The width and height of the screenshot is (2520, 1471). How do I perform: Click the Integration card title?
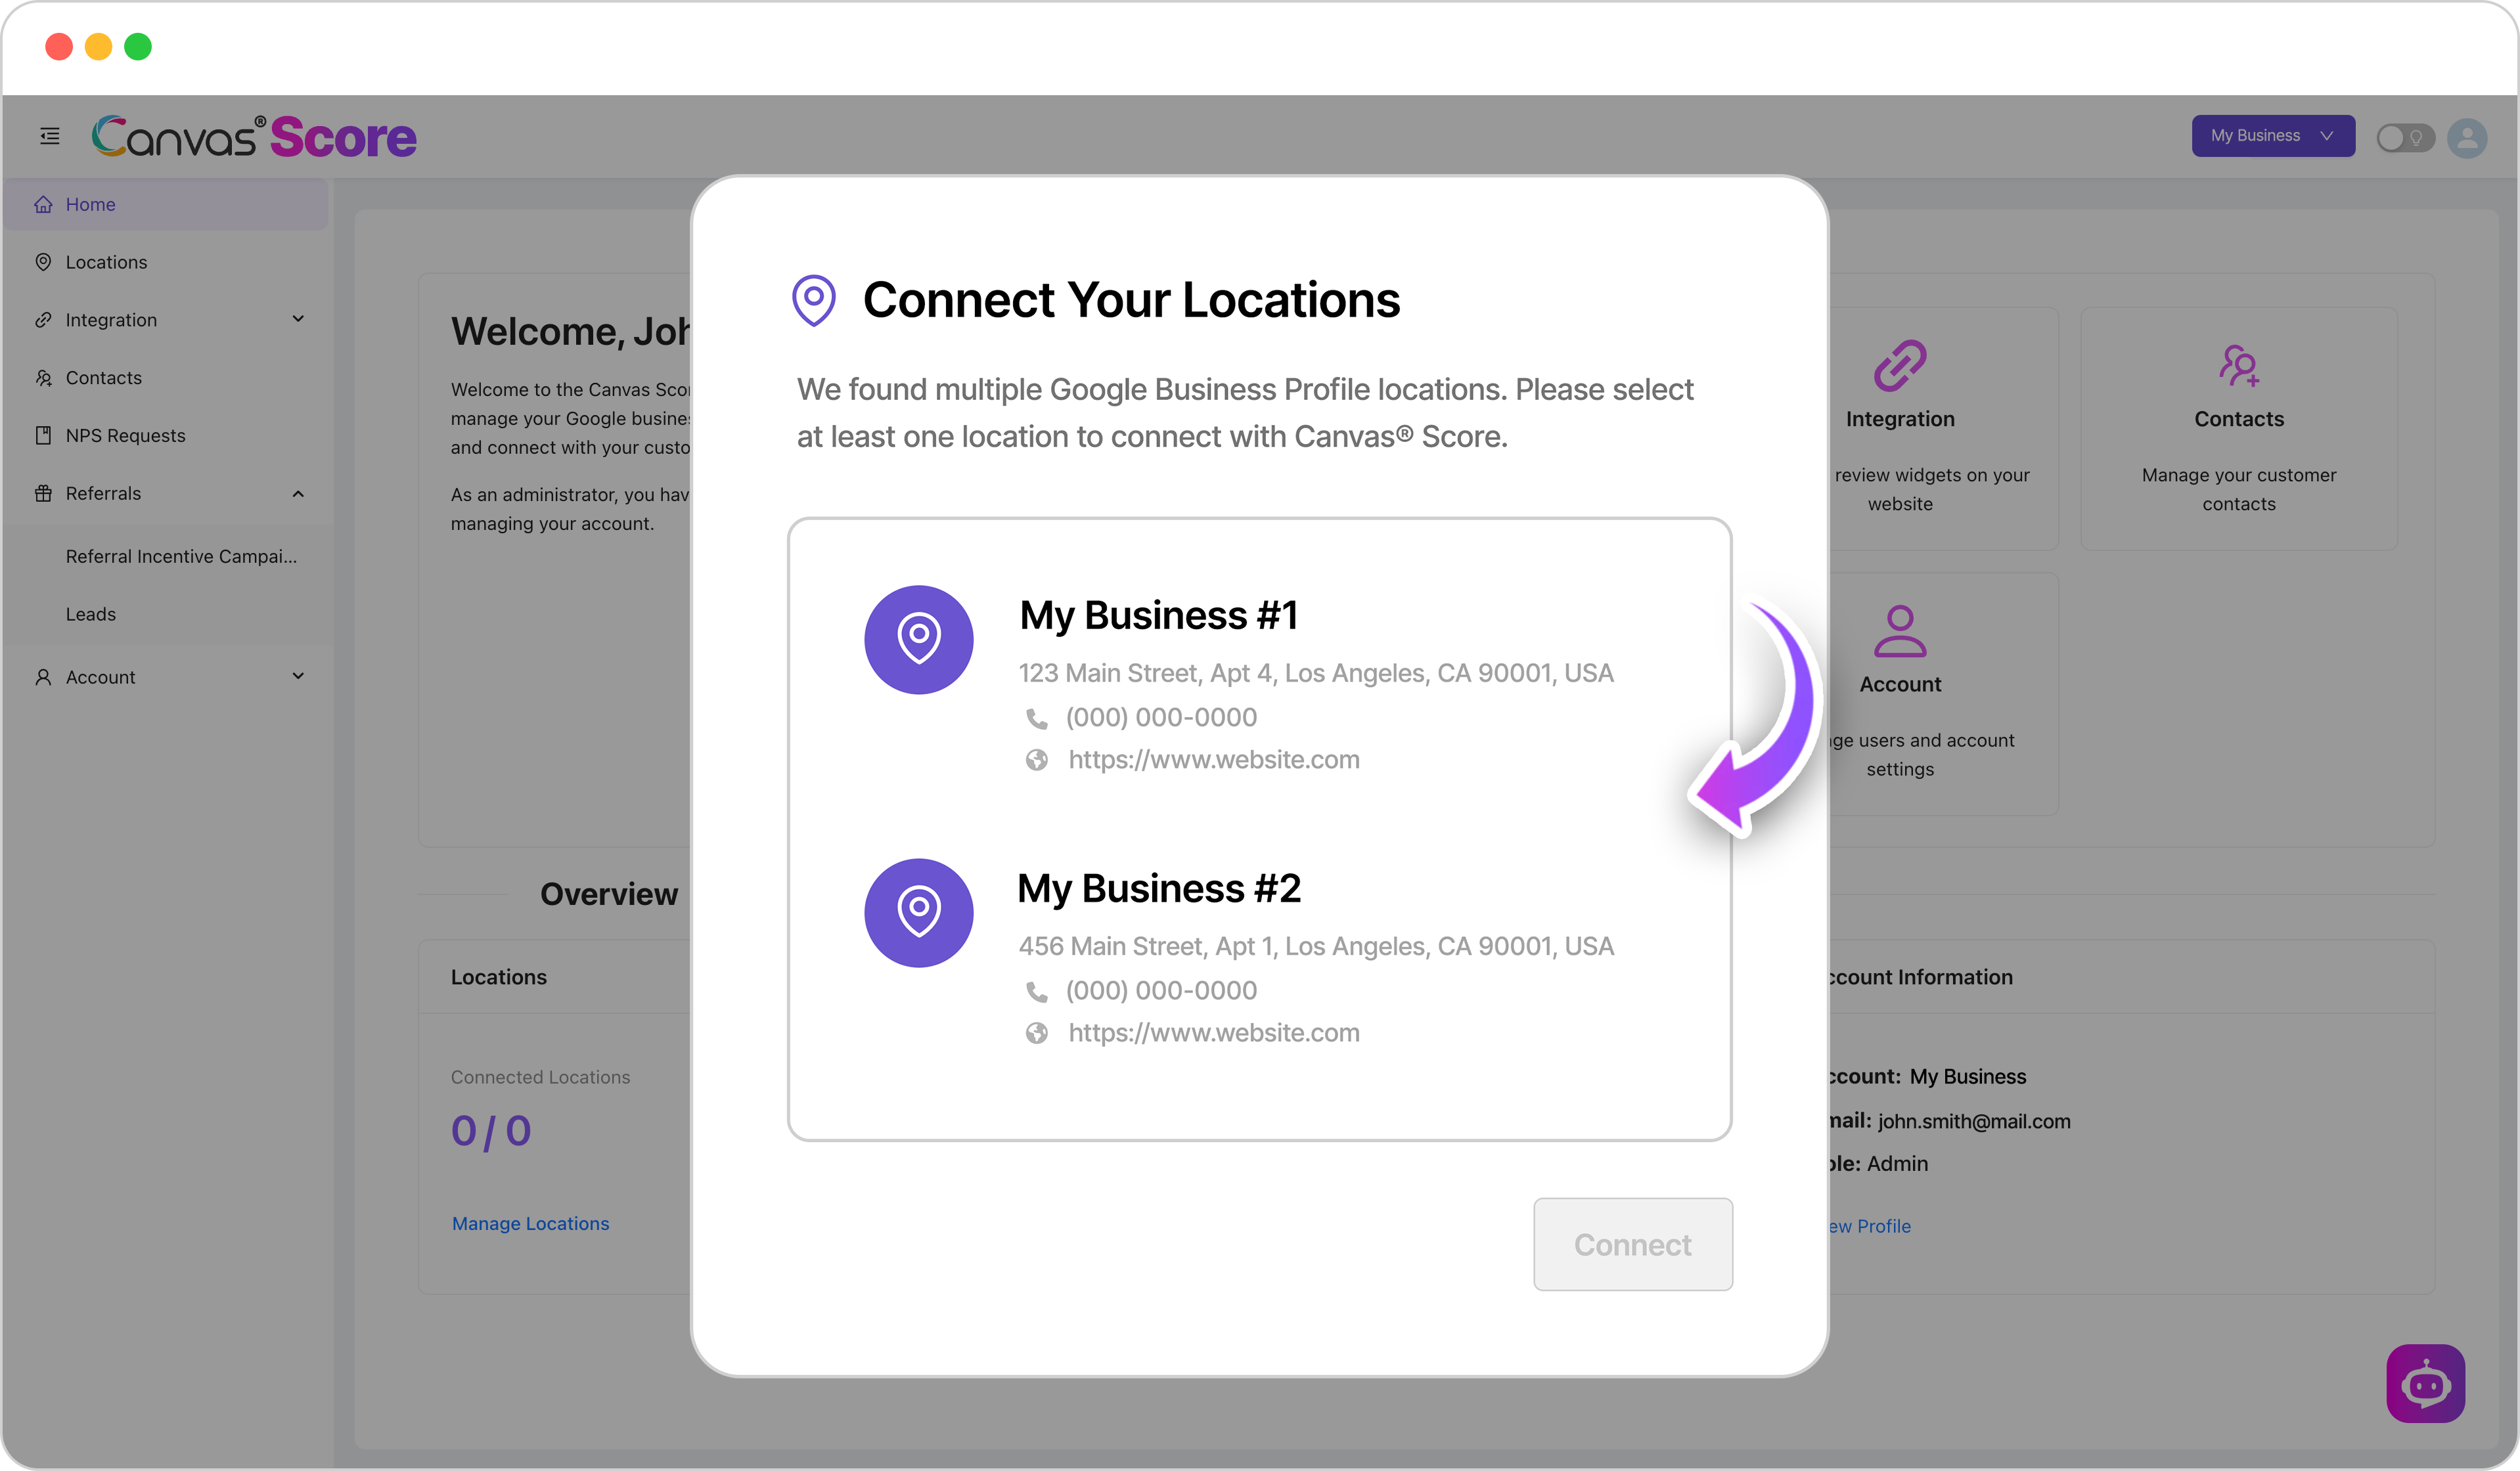tap(1900, 420)
